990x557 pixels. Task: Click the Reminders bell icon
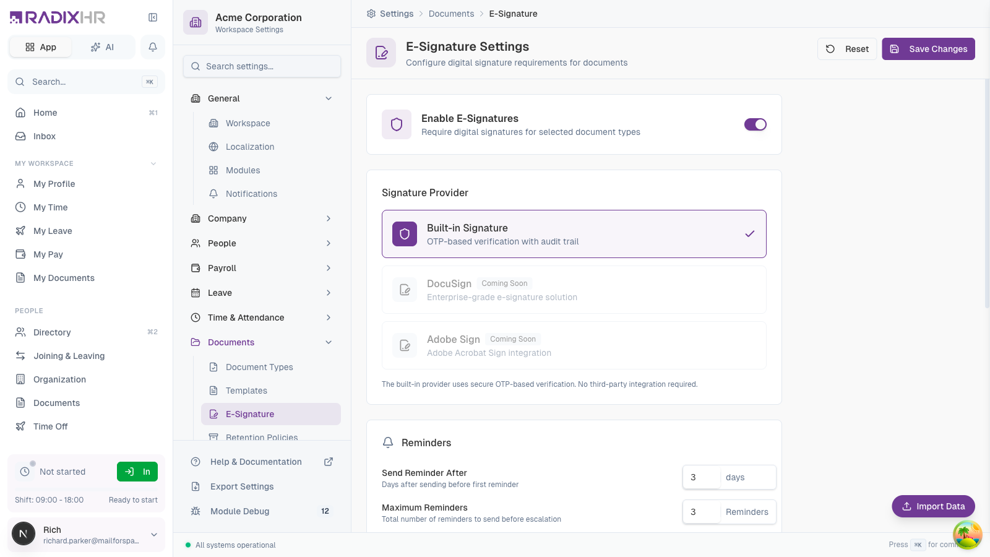388,443
